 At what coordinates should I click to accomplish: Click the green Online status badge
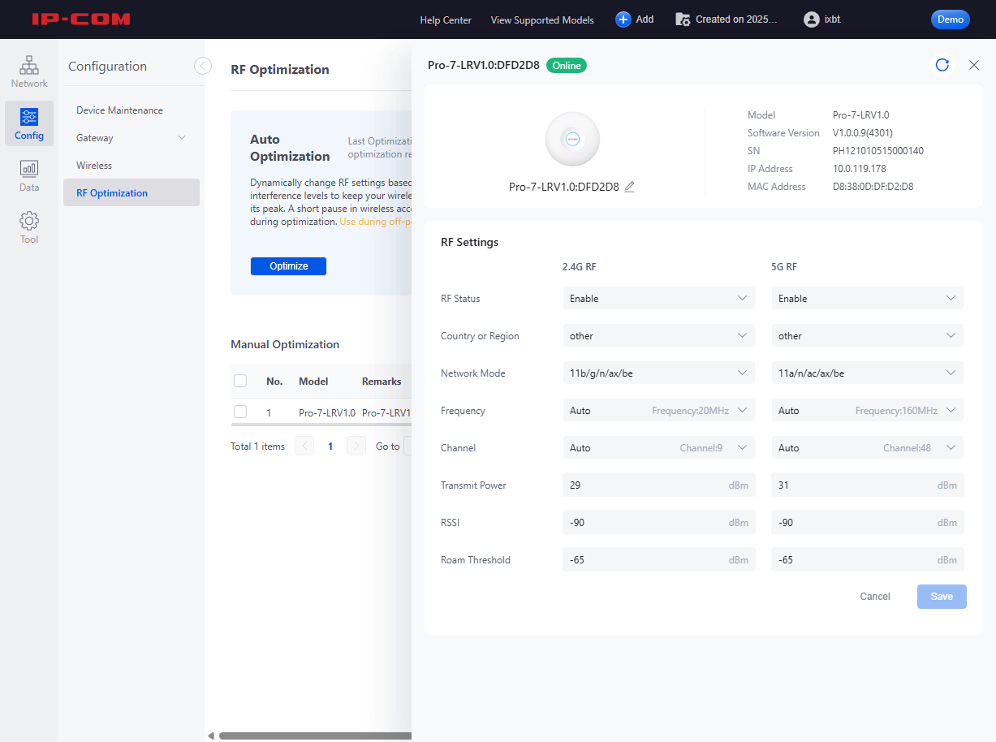coord(567,66)
